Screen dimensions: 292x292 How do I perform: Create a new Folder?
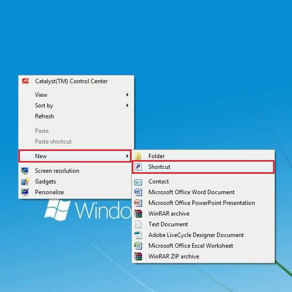(x=203, y=156)
